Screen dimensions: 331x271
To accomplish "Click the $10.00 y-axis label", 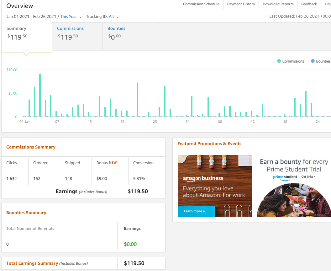I will tap(12, 70).
